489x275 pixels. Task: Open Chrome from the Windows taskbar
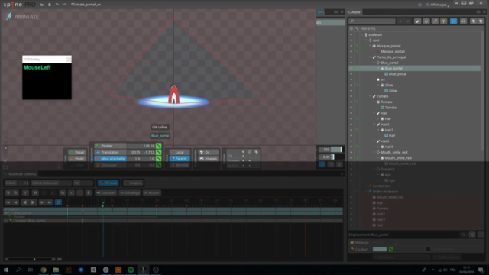pyautogui.click(x=44, y=270)
